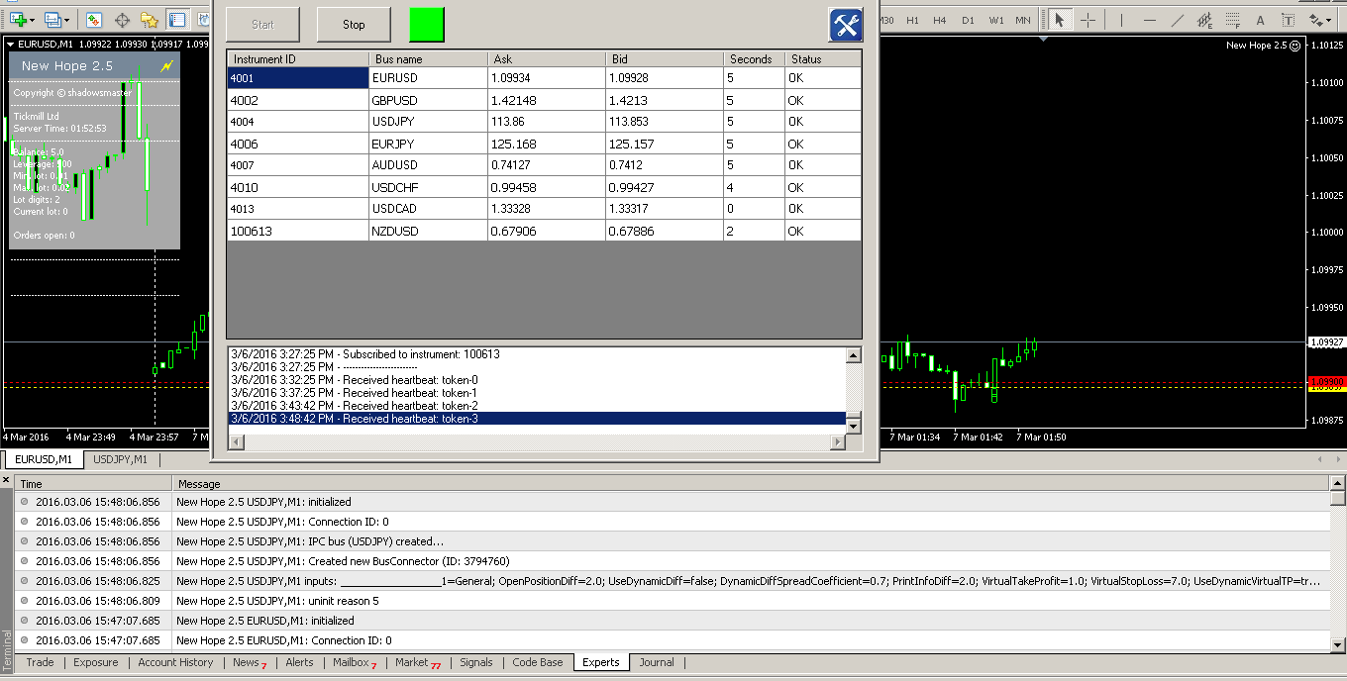Image resolution: width=1347 pixels, height=681 pixels.
Task: Click the Account History tab
Action: (x=175, y=662)
